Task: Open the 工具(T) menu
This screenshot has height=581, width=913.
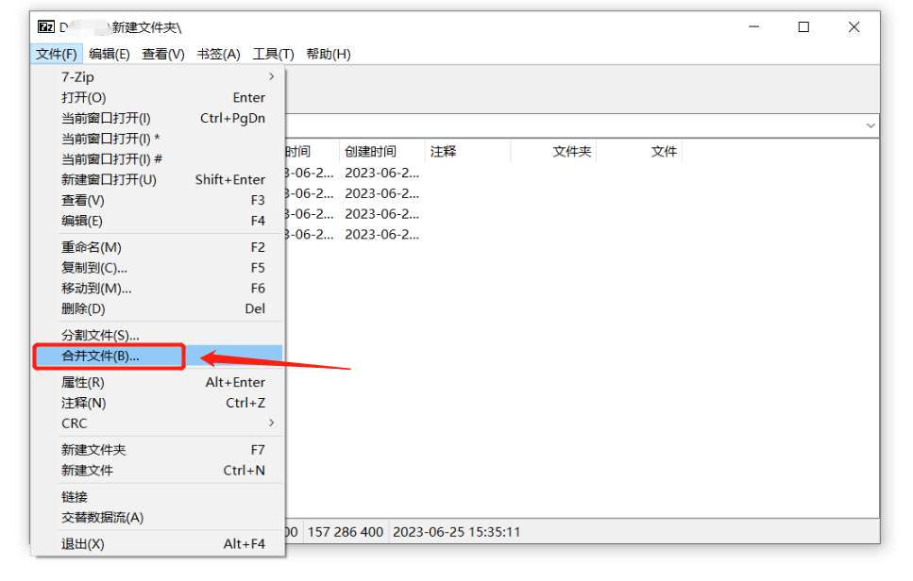Action: tap(273, 54)
